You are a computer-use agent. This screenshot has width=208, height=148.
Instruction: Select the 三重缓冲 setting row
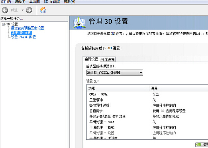click(x=147, y=100)
